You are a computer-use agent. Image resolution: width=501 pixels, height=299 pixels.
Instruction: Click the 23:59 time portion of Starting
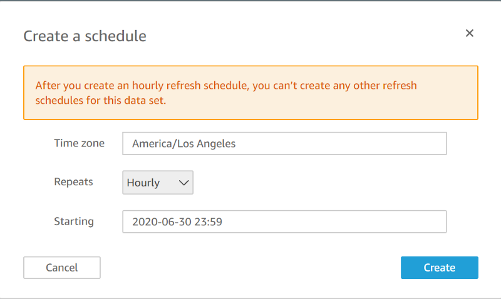click(209, 222)
